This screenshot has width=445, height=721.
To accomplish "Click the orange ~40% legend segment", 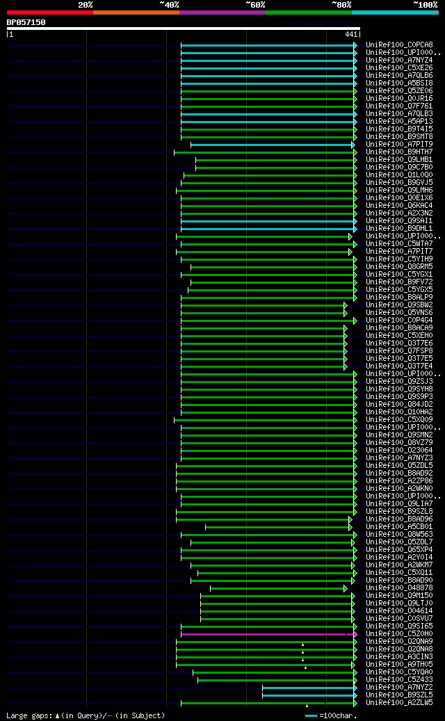I will click(136, 13).
